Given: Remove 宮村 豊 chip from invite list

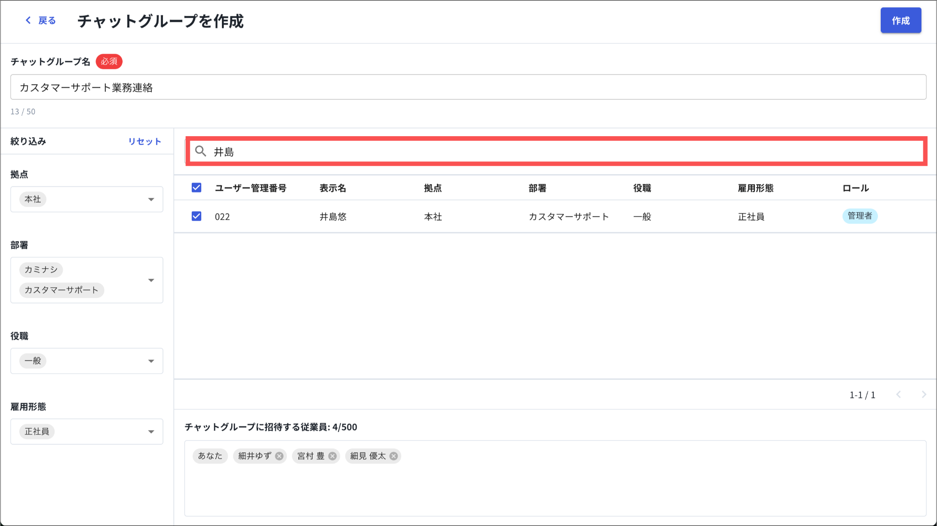Looking at the screenshot, I should [x=333, y=456].
